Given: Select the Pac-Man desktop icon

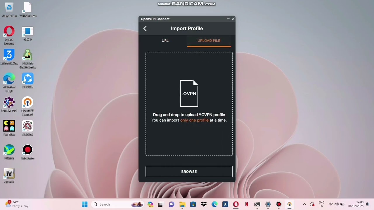Looking at the screenshot, I should pyautogui.click(x=9, y=128).
